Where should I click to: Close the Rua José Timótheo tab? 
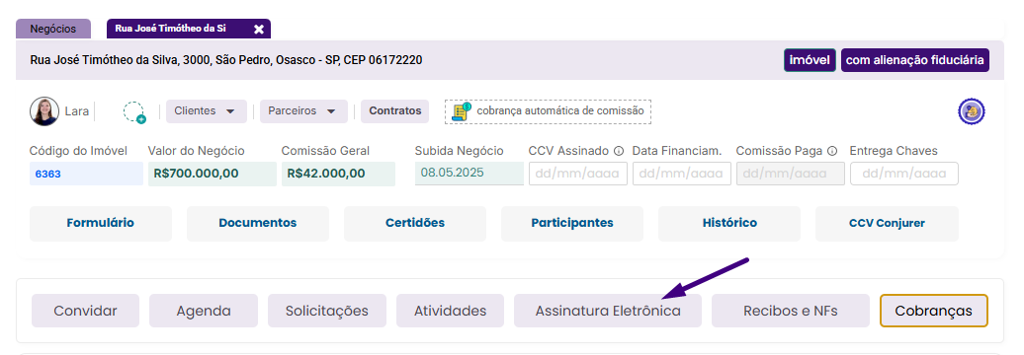coord(259,29)
